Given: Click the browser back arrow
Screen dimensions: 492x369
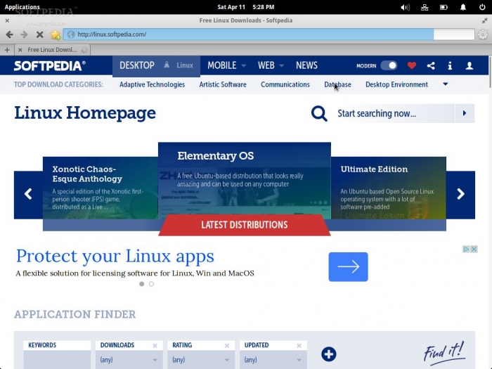Looking at the screenshot, I should 9,34.
